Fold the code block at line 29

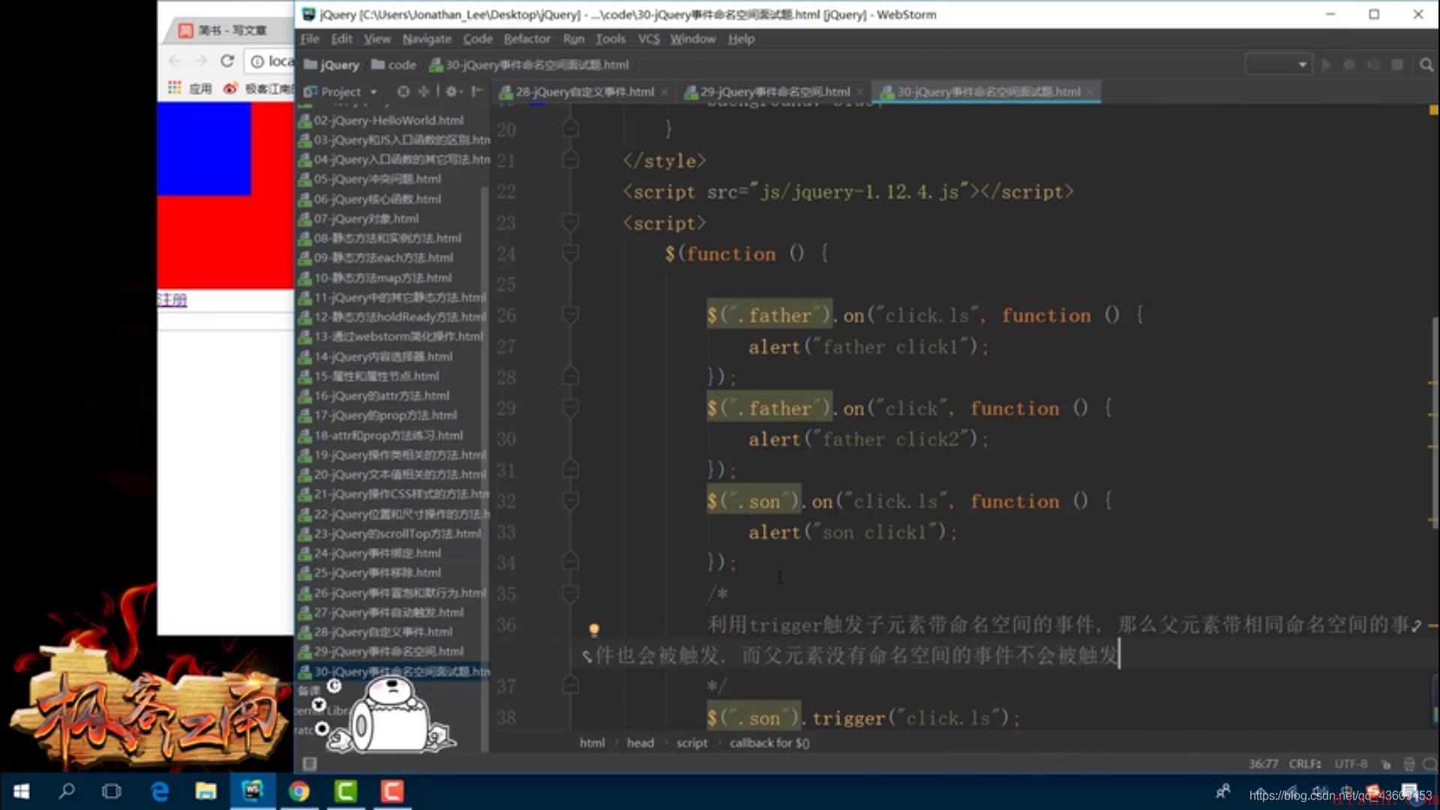pos(570,408)
